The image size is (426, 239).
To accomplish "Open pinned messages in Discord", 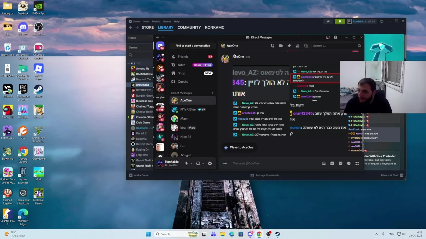I will [289, 46].
